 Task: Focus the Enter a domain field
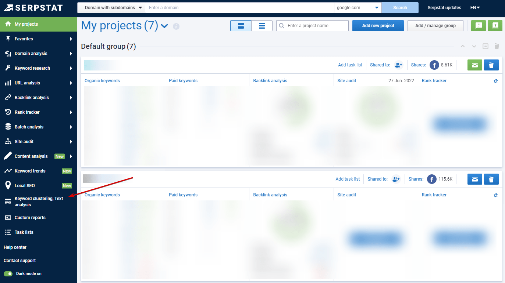(x=240, y=7)
